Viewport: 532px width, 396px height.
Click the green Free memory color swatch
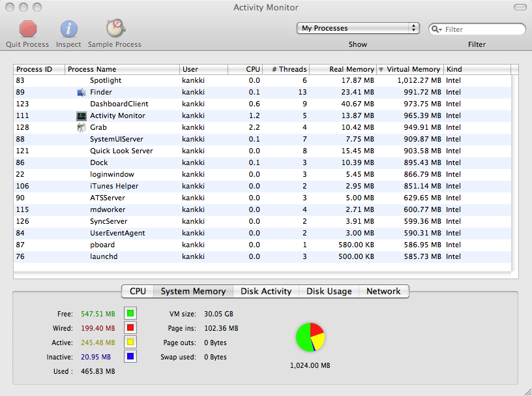(x=130, y=313)
